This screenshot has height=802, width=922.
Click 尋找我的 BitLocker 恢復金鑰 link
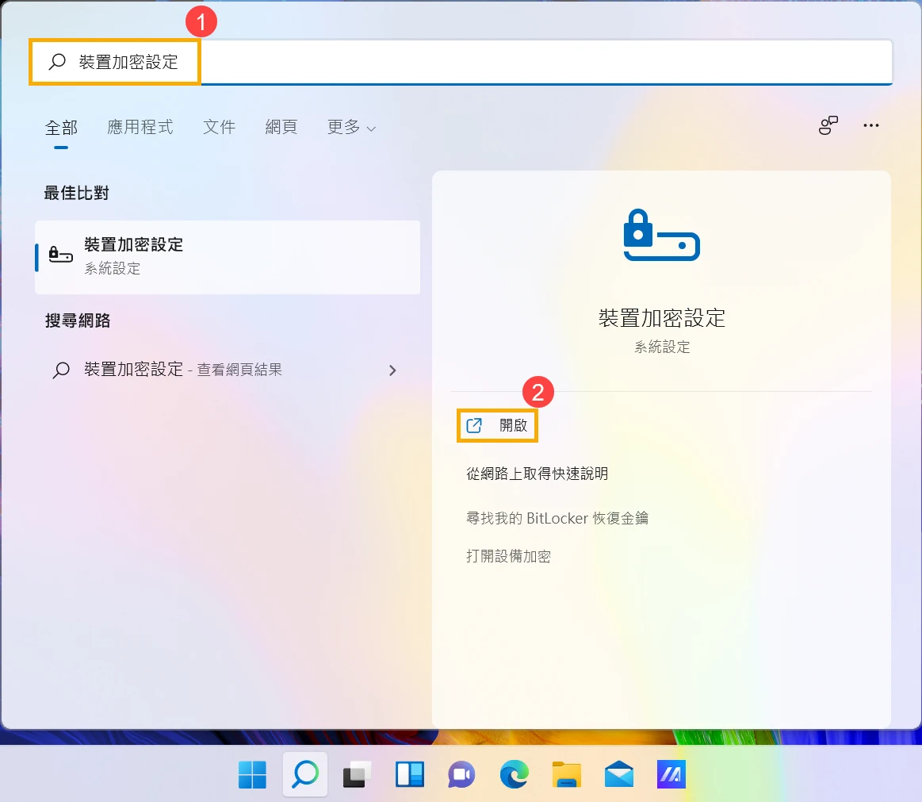pyautogui.click(x=557, y=518)
